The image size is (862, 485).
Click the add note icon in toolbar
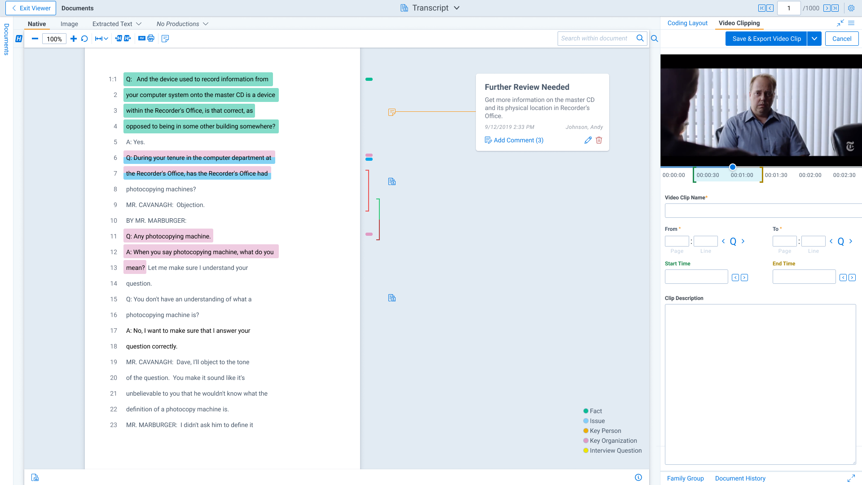click(x=165, y=39)
